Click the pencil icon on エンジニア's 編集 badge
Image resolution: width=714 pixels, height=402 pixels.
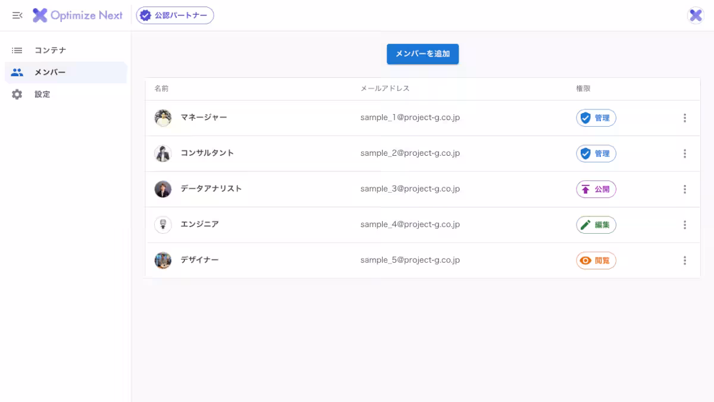[x=586, y=225]
